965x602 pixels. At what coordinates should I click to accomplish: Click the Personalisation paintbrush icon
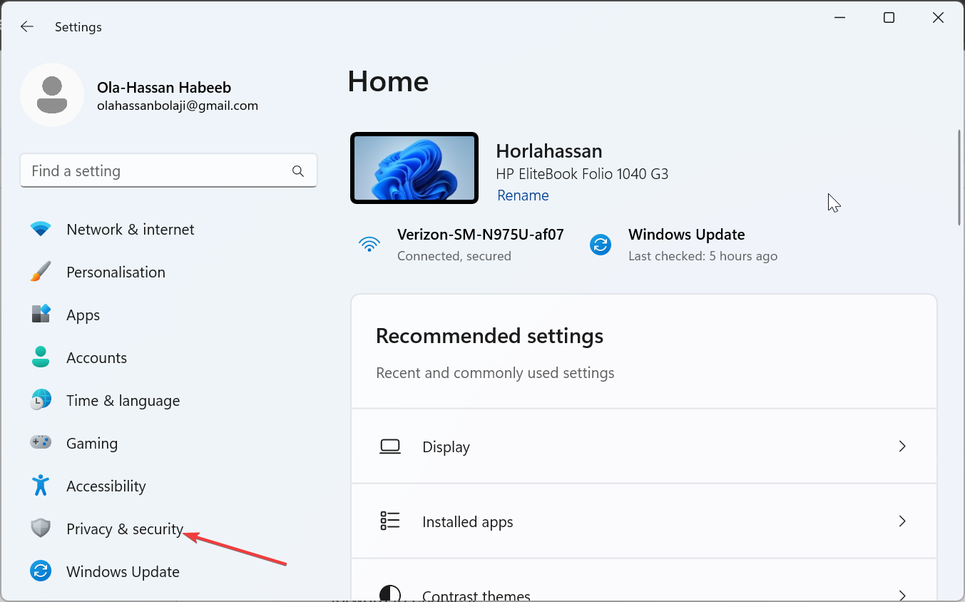[41, 272]
